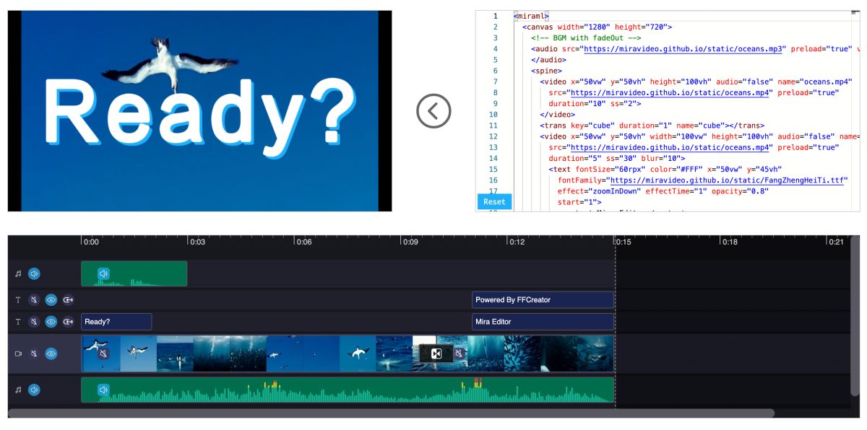Mute the top audio track via its speaker toggle
The image size is (867, 430).
point(34,273)
